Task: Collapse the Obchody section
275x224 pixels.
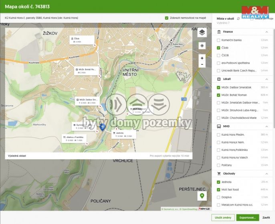Action: point(267,174)
